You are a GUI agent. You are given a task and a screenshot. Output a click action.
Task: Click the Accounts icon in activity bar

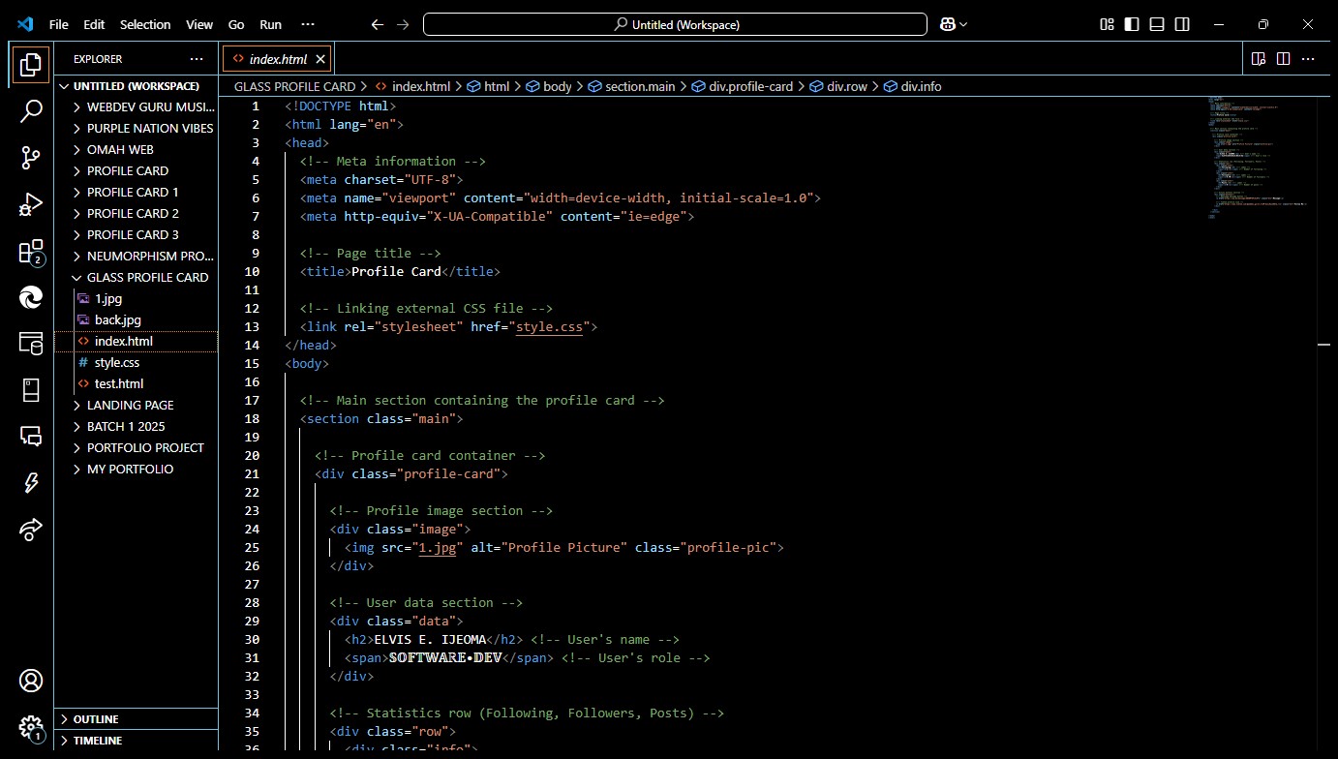click(31, 681)
